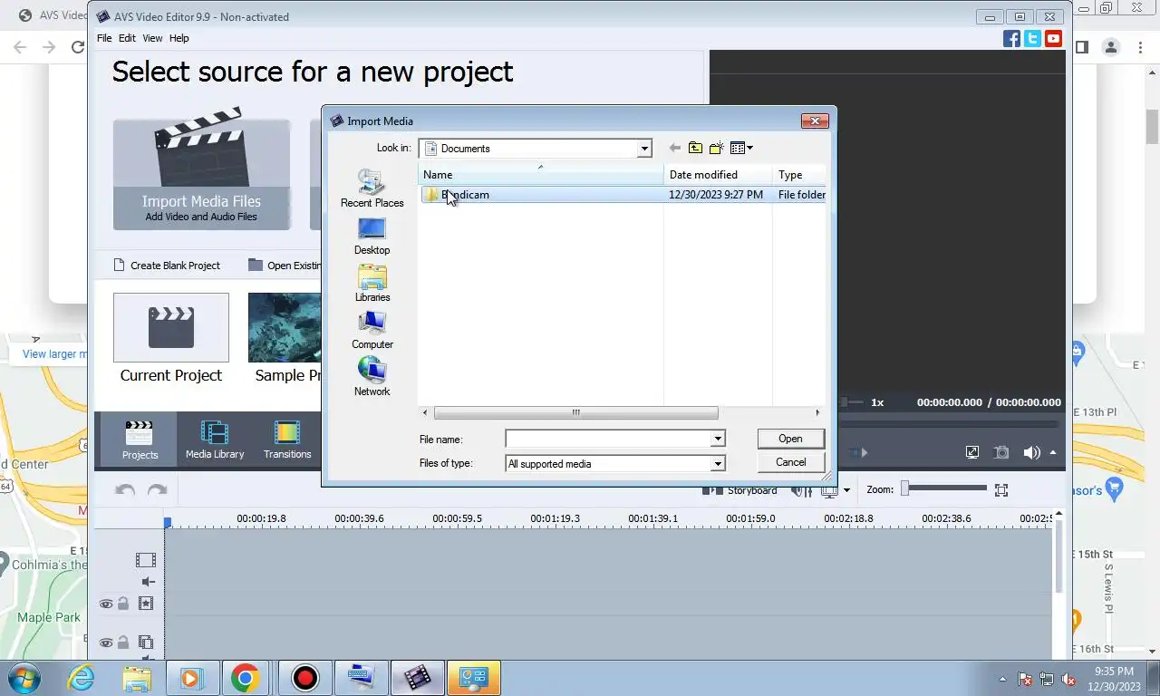Open the AVS Twitter page icon
The width and height of the screenshot is (1160, 696).
(1032, 38)
